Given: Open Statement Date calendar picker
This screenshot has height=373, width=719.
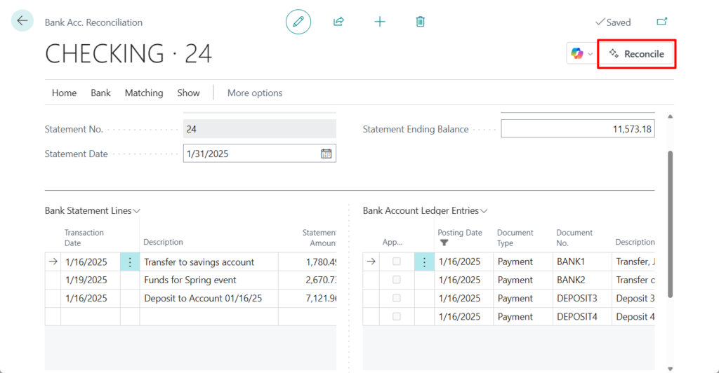Looking at the screenshot, I should pyautogui.click(x=326, y=154).
